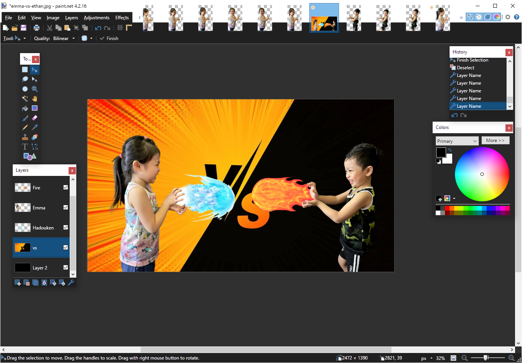The image size is (522, 363).
Task: Select the Eraser tool
Action: [x=35, y=118]
